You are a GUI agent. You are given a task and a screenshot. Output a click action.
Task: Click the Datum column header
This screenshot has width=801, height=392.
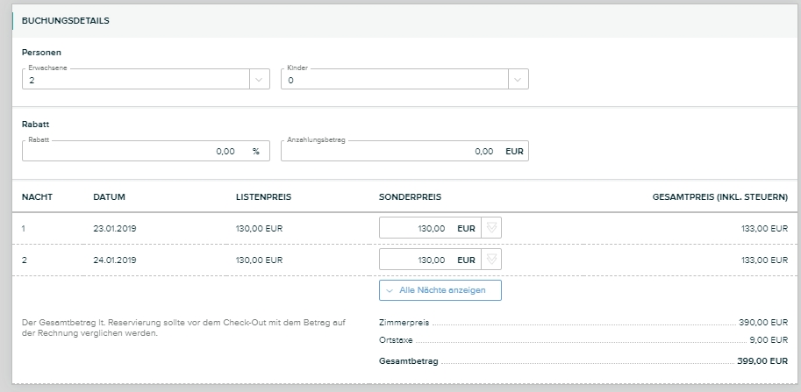click(109, 196)
